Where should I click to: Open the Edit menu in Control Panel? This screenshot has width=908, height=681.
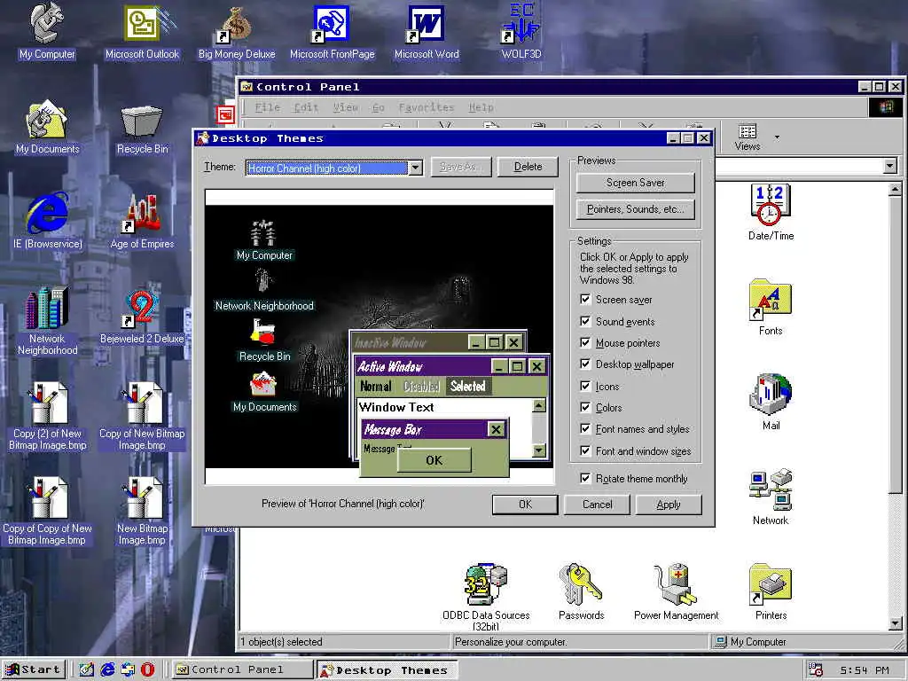click(x=306, y=107)
